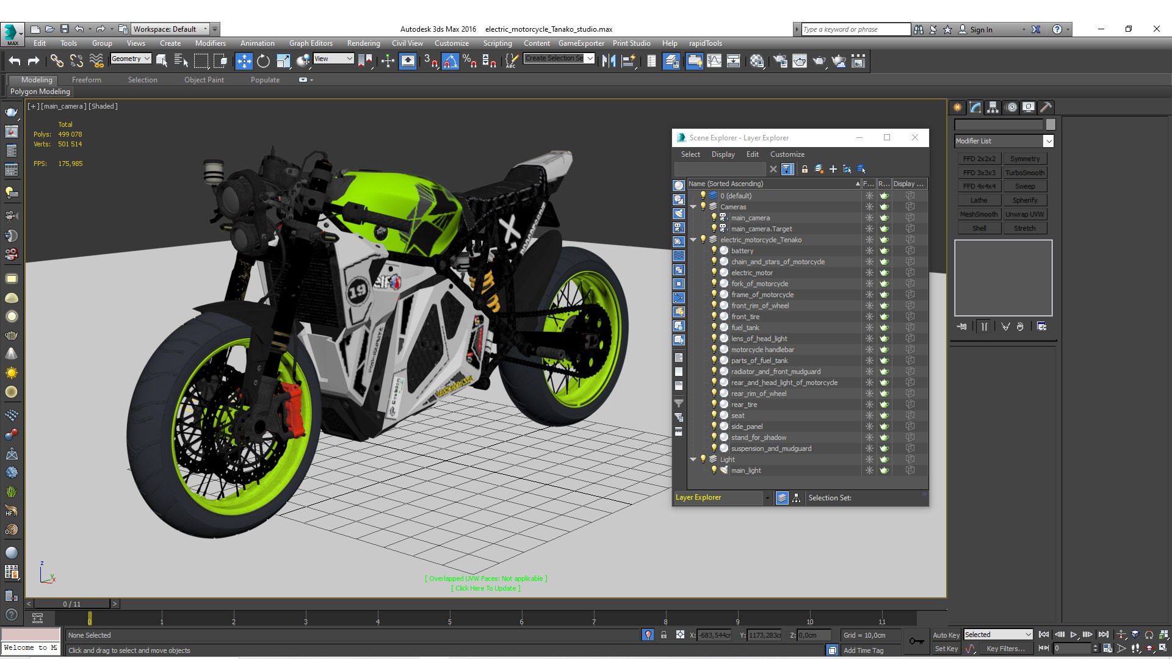Image resolution: width=1172 pixels, height=659 pixels.
Task: Click Create New Layer plus icon
Action: pyautogui.click(x=833, y=169)
